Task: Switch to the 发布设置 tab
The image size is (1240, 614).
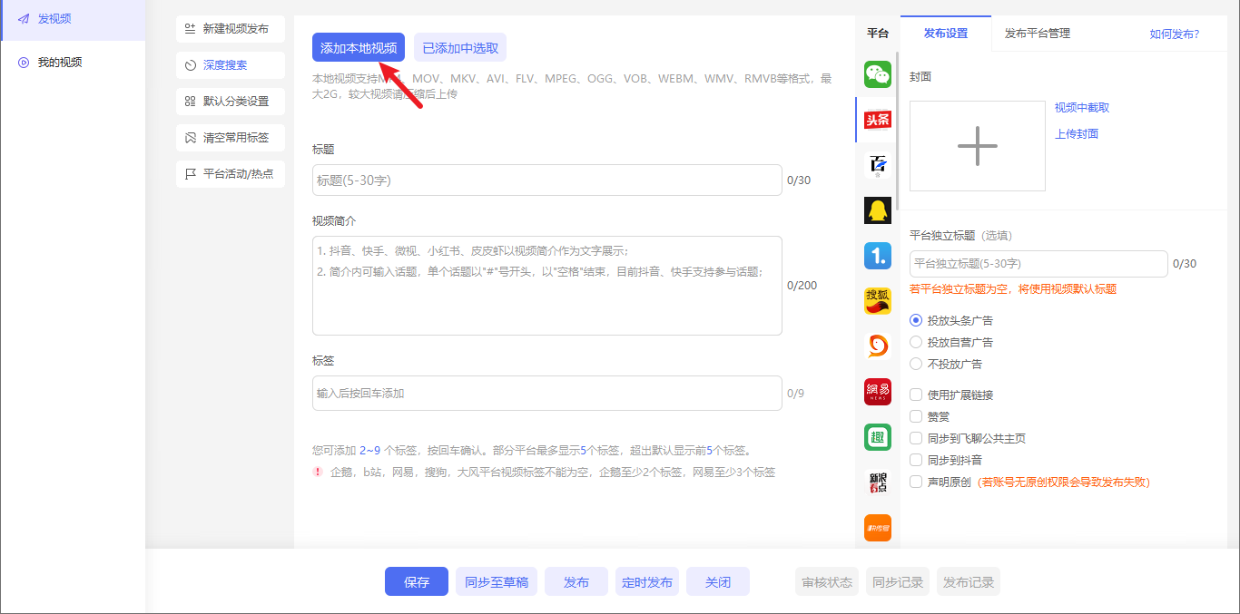Action: (946, 34)
